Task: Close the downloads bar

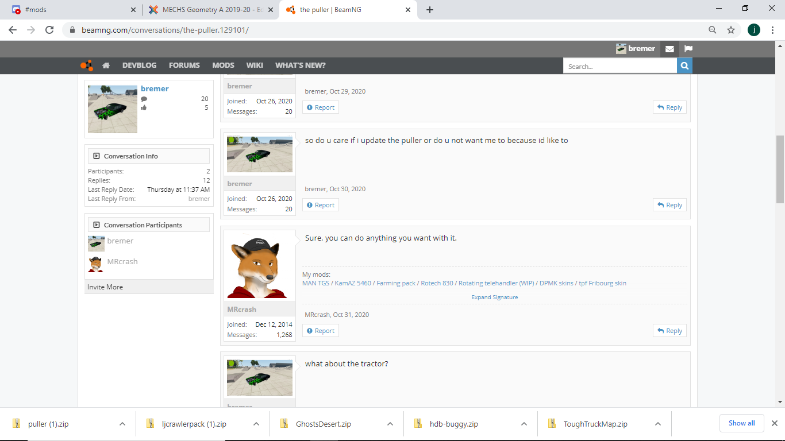Action: [774, 423]
